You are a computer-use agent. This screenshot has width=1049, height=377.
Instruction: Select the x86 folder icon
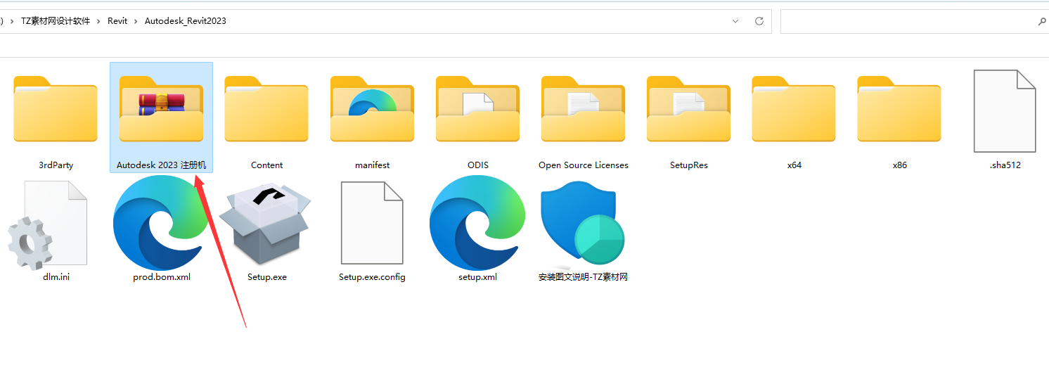(899, 109)
